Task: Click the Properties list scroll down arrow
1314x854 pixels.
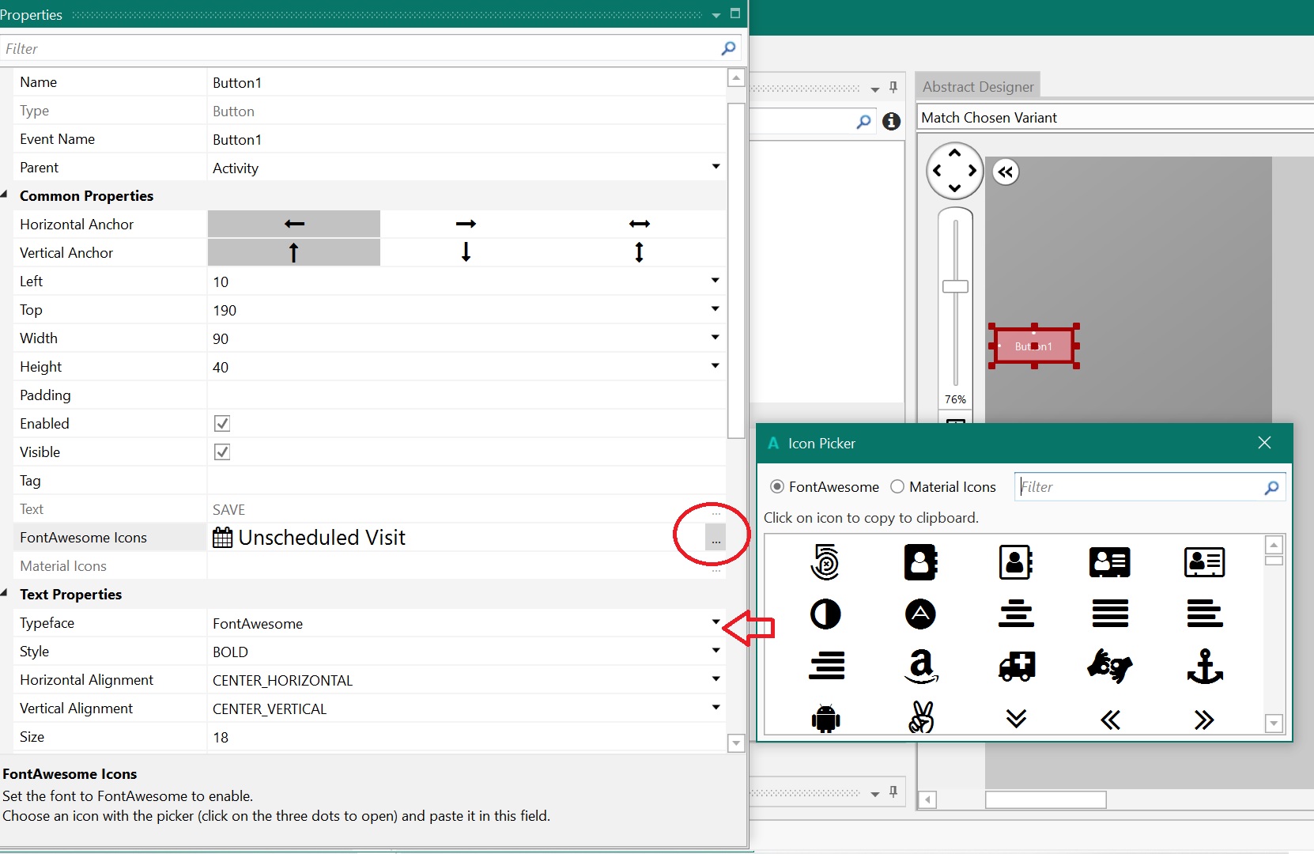Action: point(736,743)
